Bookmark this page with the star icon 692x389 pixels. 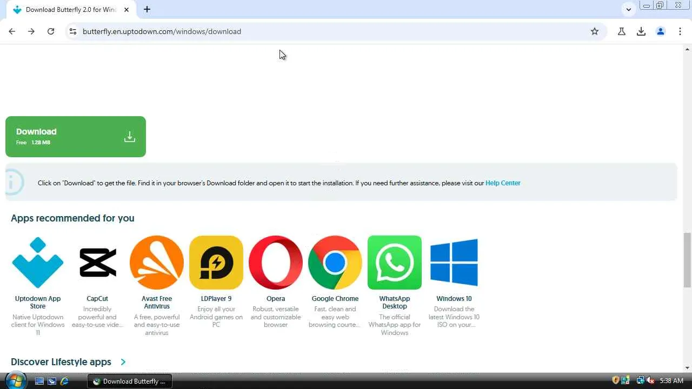pyautogui.click(x=595, y=31)
